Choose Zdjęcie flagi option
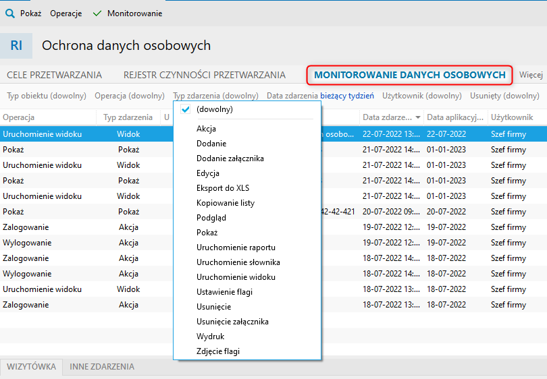Image resolution: width=547 pixels, height=379 pixels. [247, 351]
